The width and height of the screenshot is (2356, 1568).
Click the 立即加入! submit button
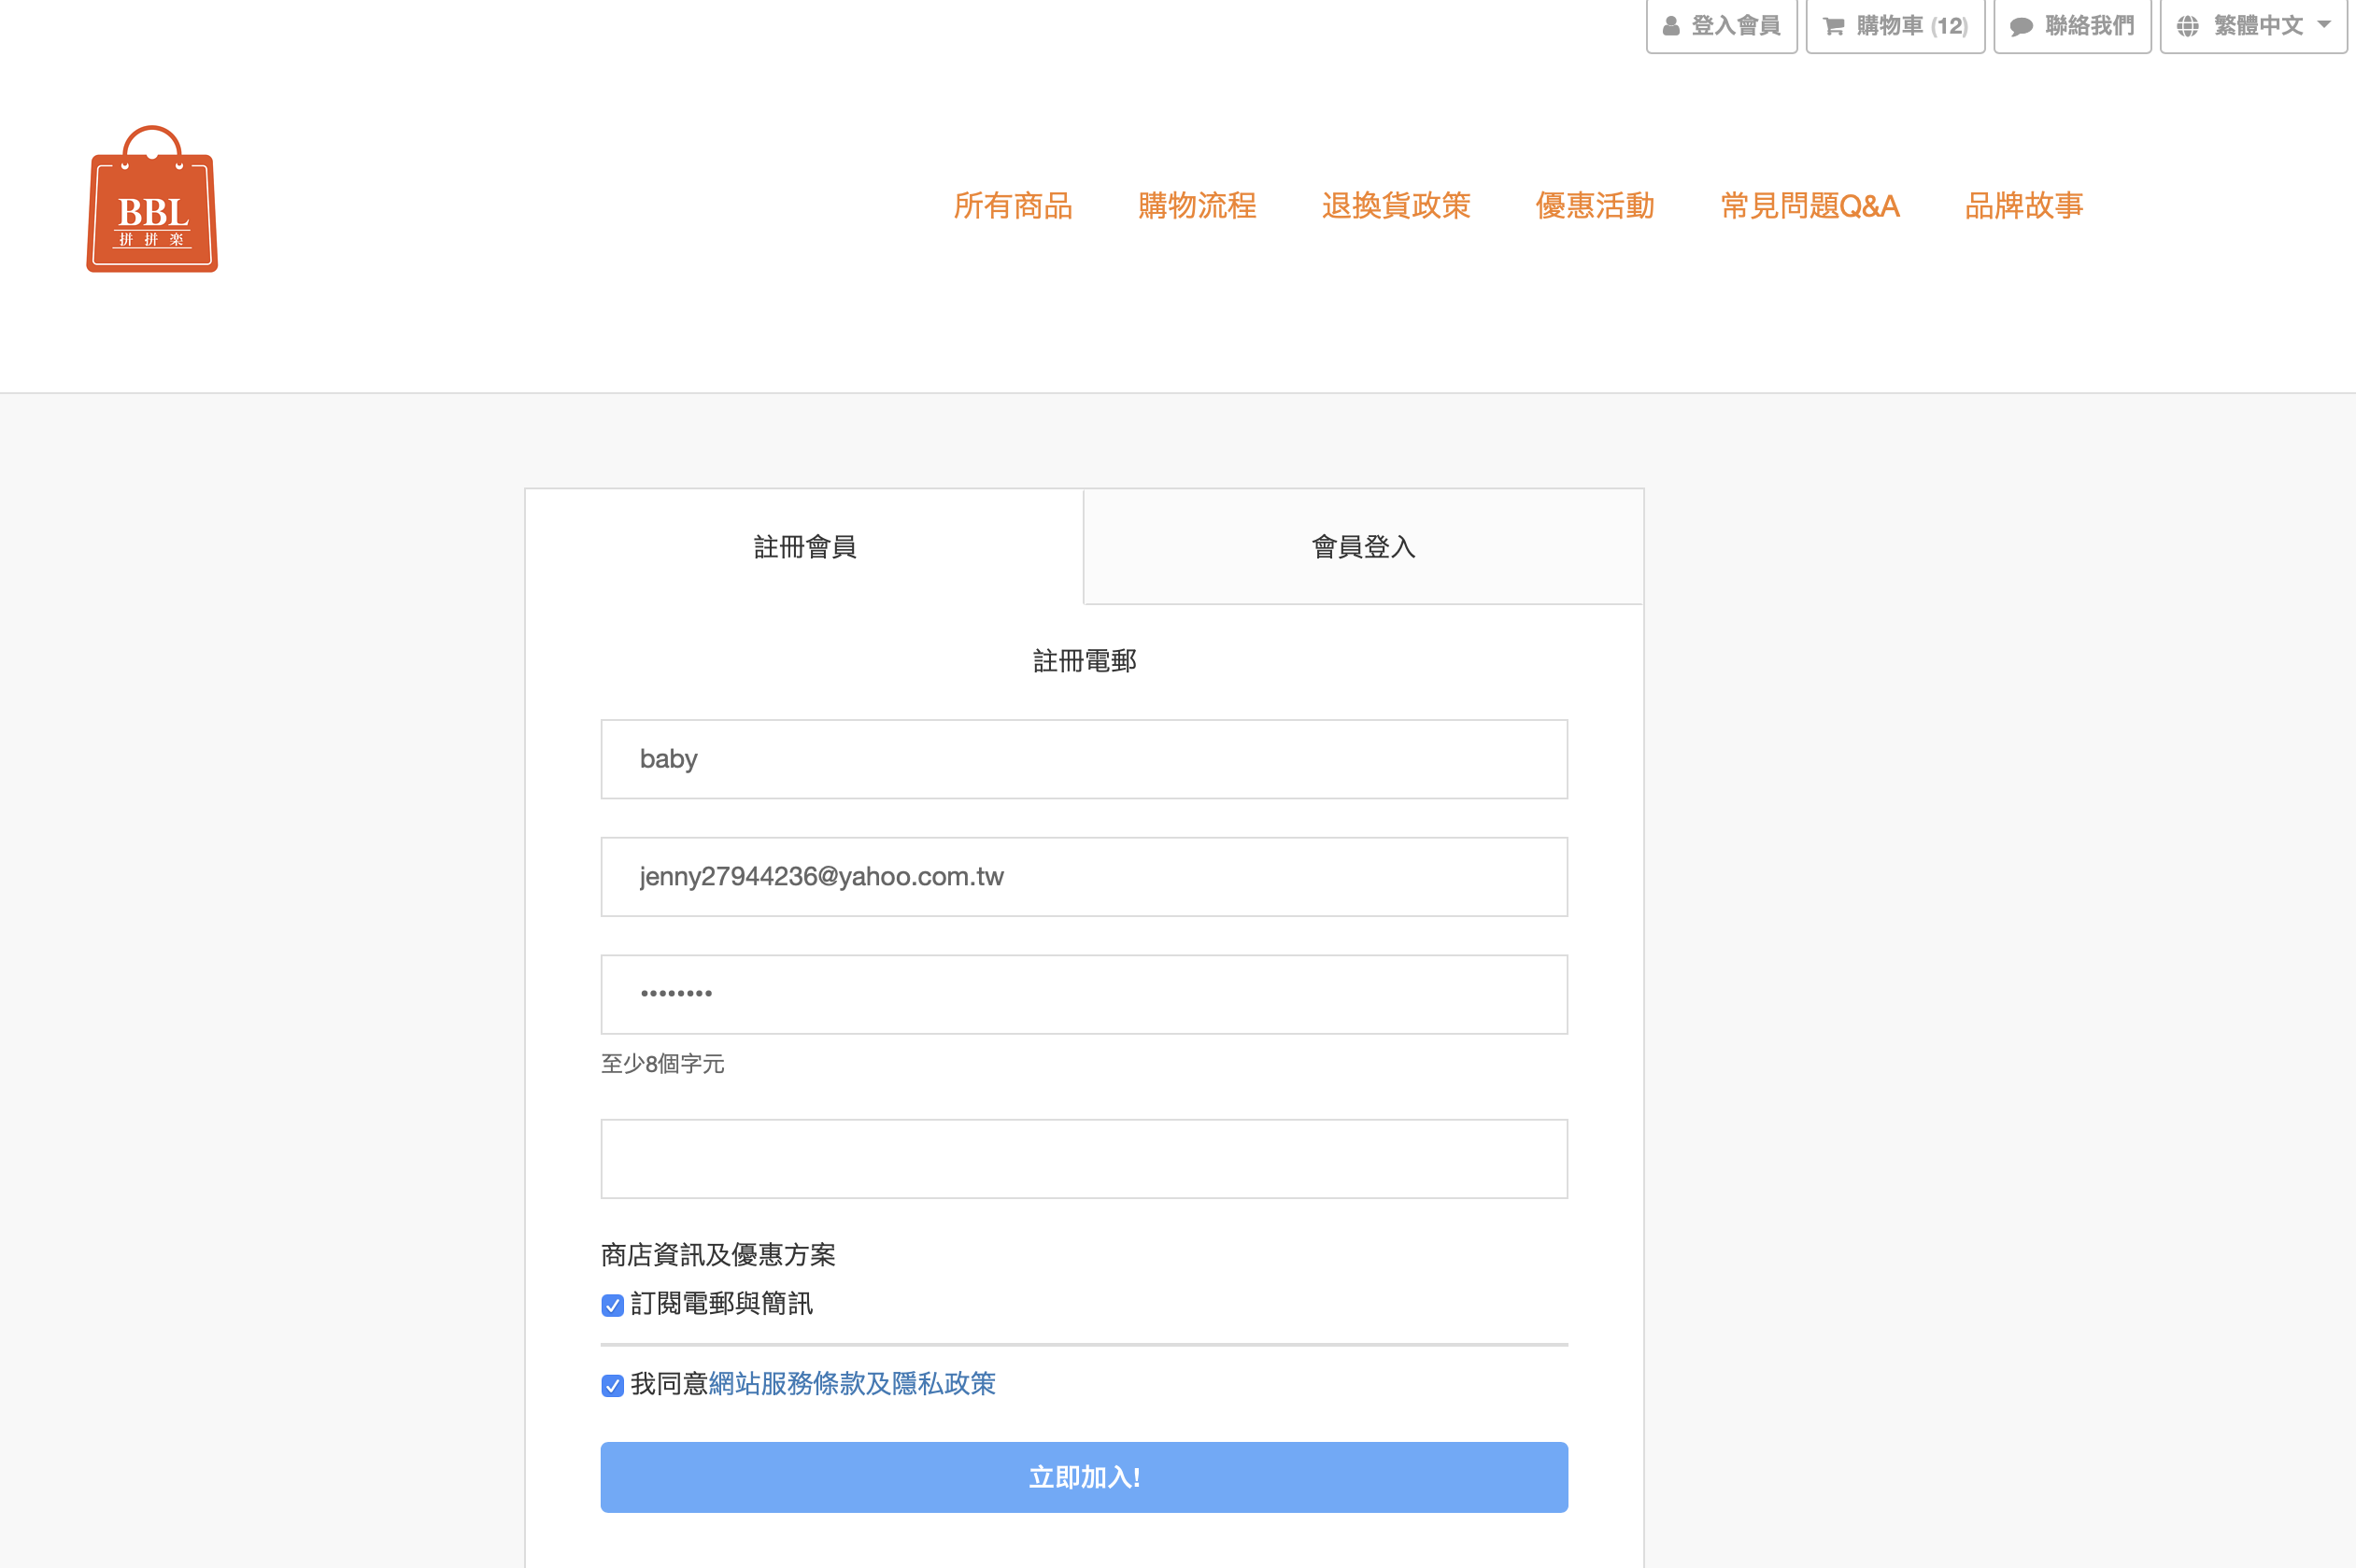1084,1477
